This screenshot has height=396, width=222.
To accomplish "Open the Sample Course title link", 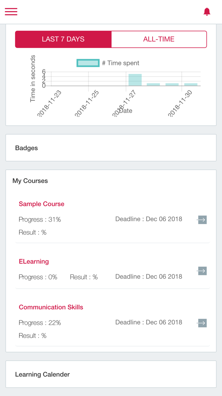I will (42, 204).
